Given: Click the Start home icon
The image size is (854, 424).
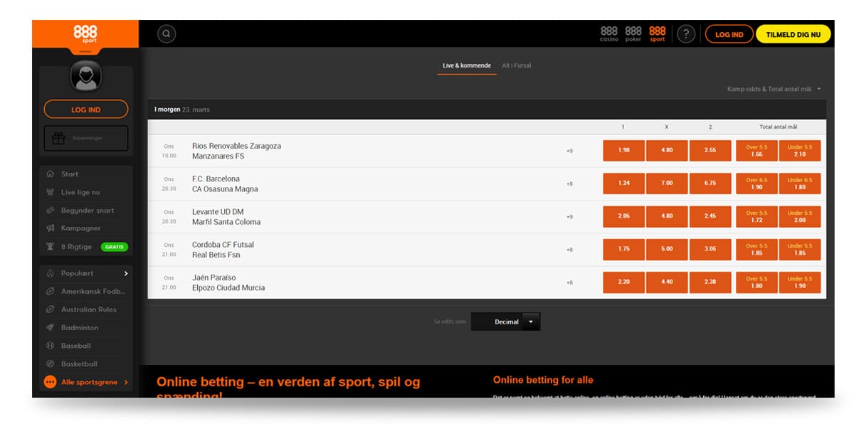Looking at the screenshot, I should [x=50, y=174].
